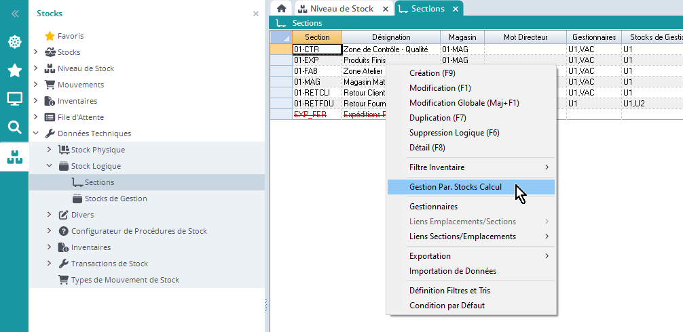Open Favoris in the navigation tree

pos(71,36)
